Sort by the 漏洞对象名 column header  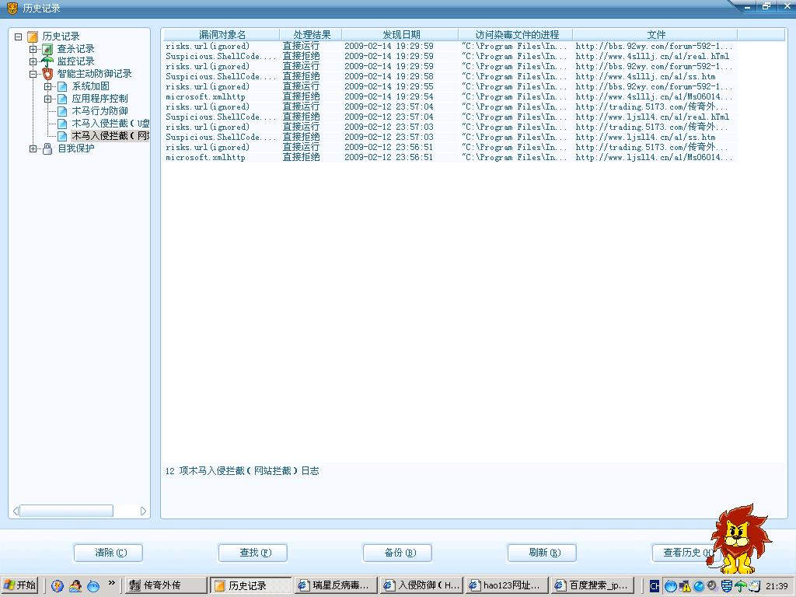point(222,34)
